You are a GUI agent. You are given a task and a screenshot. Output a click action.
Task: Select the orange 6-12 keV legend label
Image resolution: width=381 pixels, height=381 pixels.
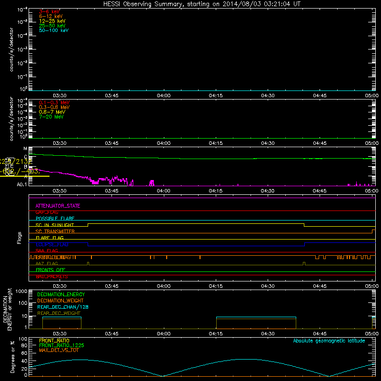point(51,16)
